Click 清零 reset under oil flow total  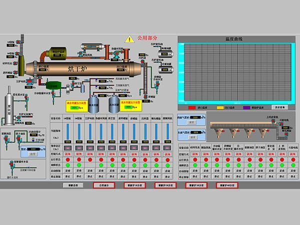[32, 154]
